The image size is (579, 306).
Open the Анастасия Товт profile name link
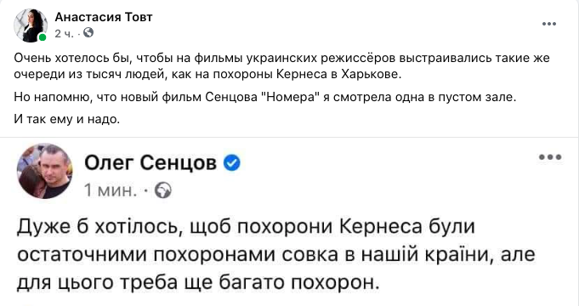104,17
